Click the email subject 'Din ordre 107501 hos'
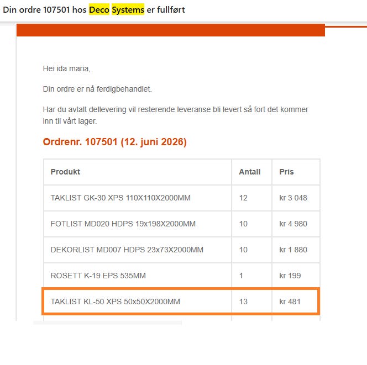Image resolution: width=367 pixels, height=365 pixels. [44, 10]
